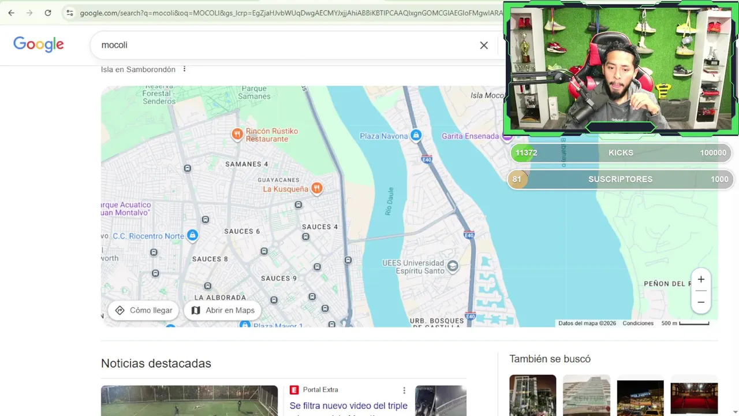Click the SAUCES 6 map label
The width and height of the screenshot is (739, 416).
click(x=242, y=231)
